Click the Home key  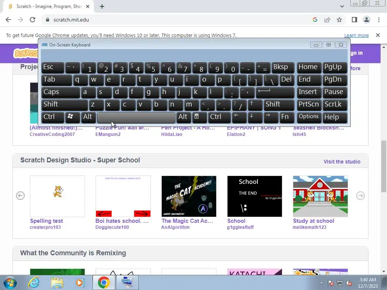(309, 68)
